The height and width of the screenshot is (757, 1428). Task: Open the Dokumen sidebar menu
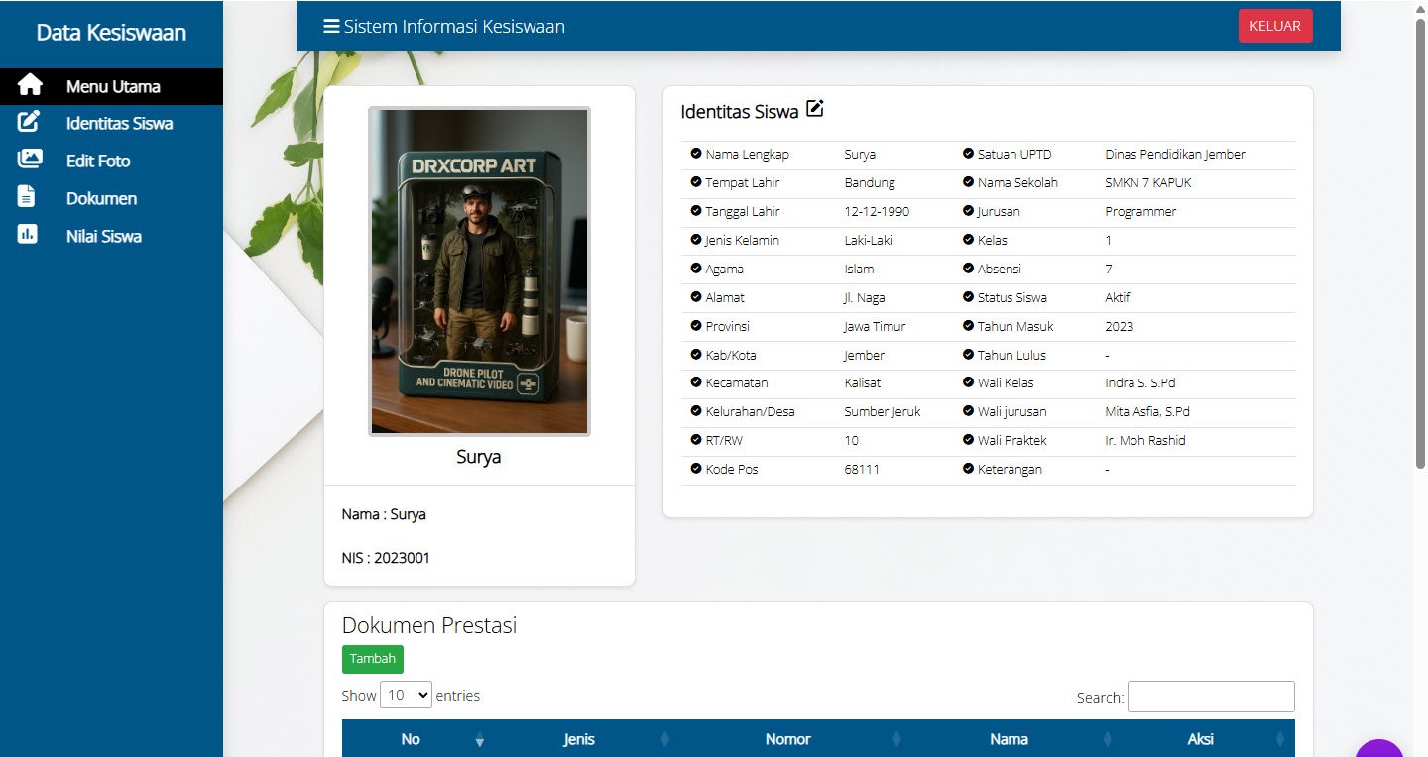pyautogui.click(x=111, y=198)
